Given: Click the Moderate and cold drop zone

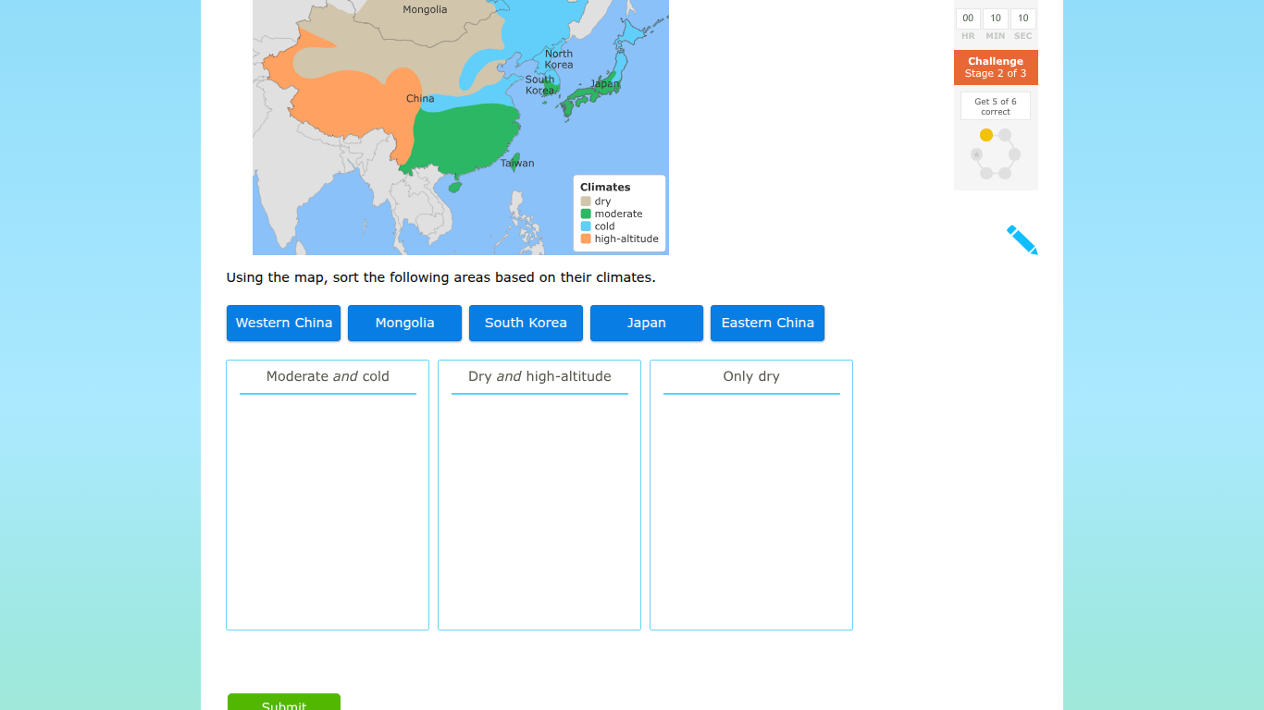Looking at the screenshot, I should [327, 495].
